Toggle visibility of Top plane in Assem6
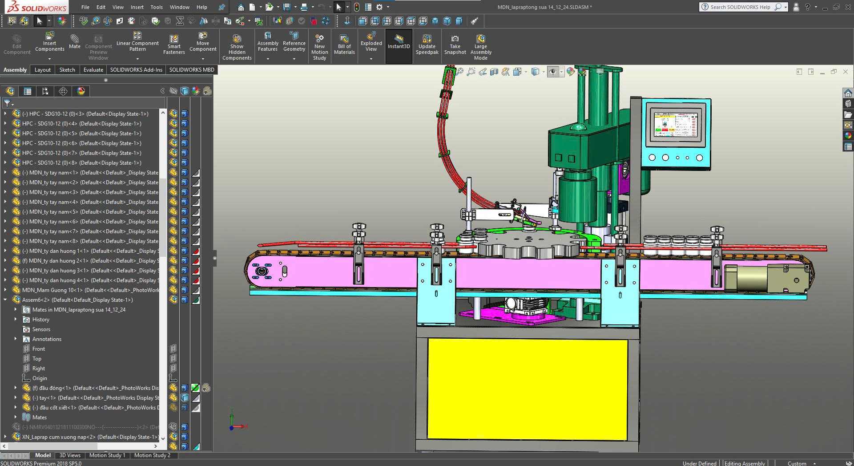Screen dimensions: 854x466 173,358
